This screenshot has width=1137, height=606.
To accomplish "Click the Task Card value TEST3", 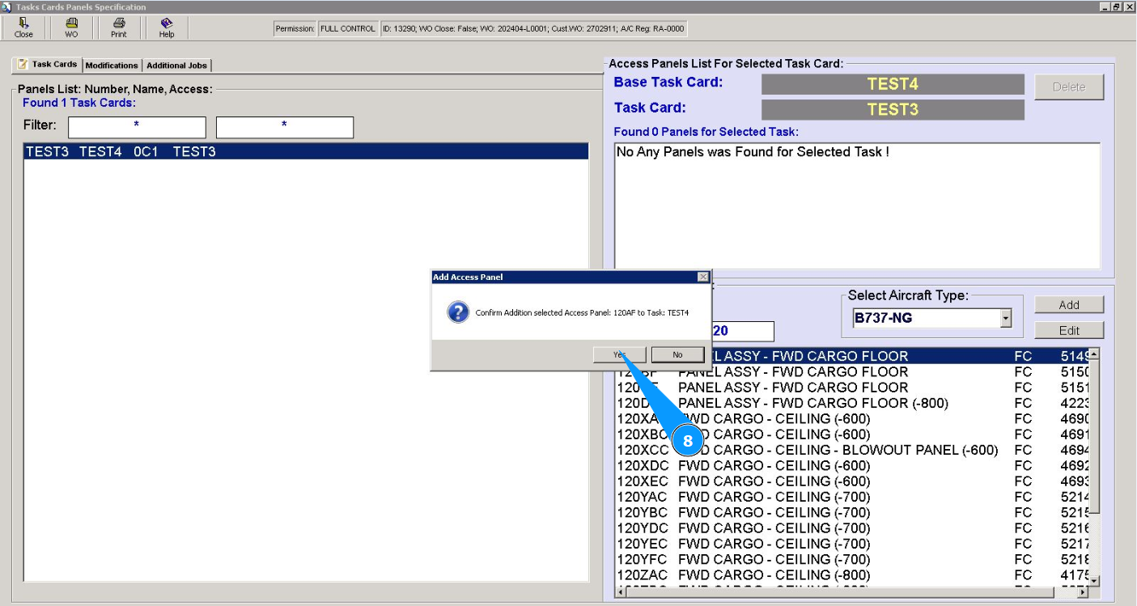I will (x=893, y=110).
